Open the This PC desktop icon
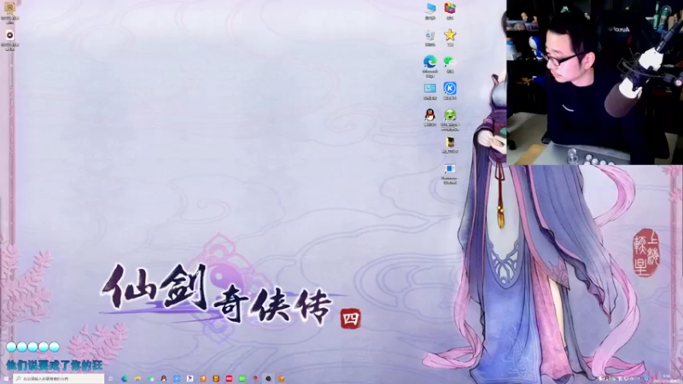The image size is (683, 384). coord(430,11)
